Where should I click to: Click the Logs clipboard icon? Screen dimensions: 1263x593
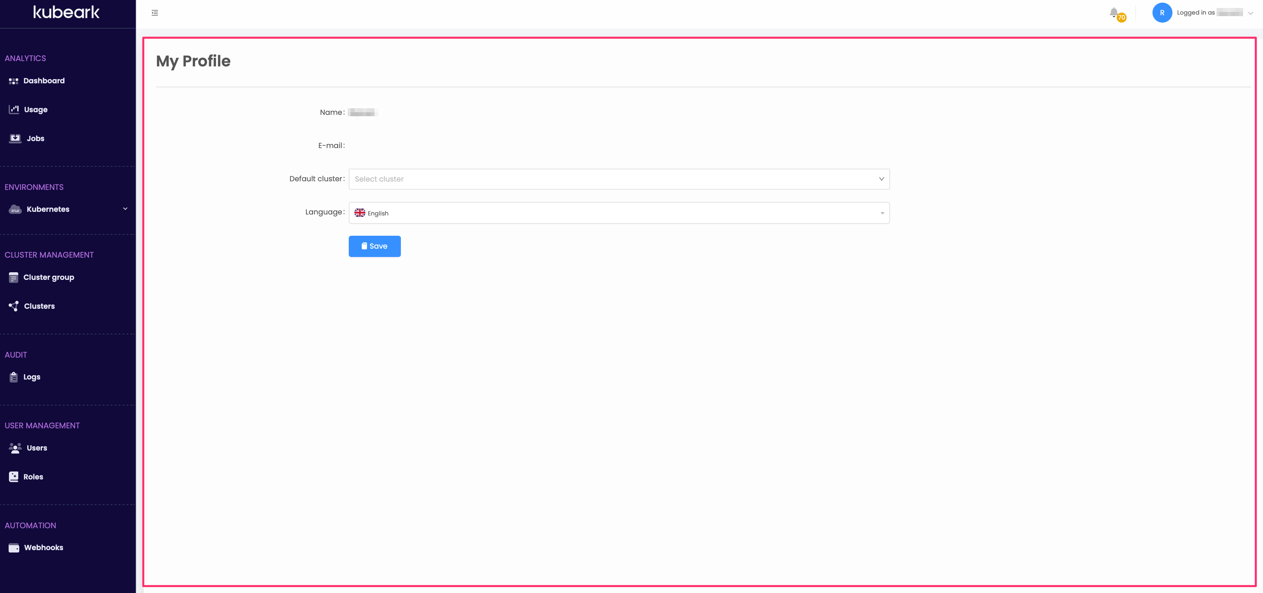pos(14,377)
